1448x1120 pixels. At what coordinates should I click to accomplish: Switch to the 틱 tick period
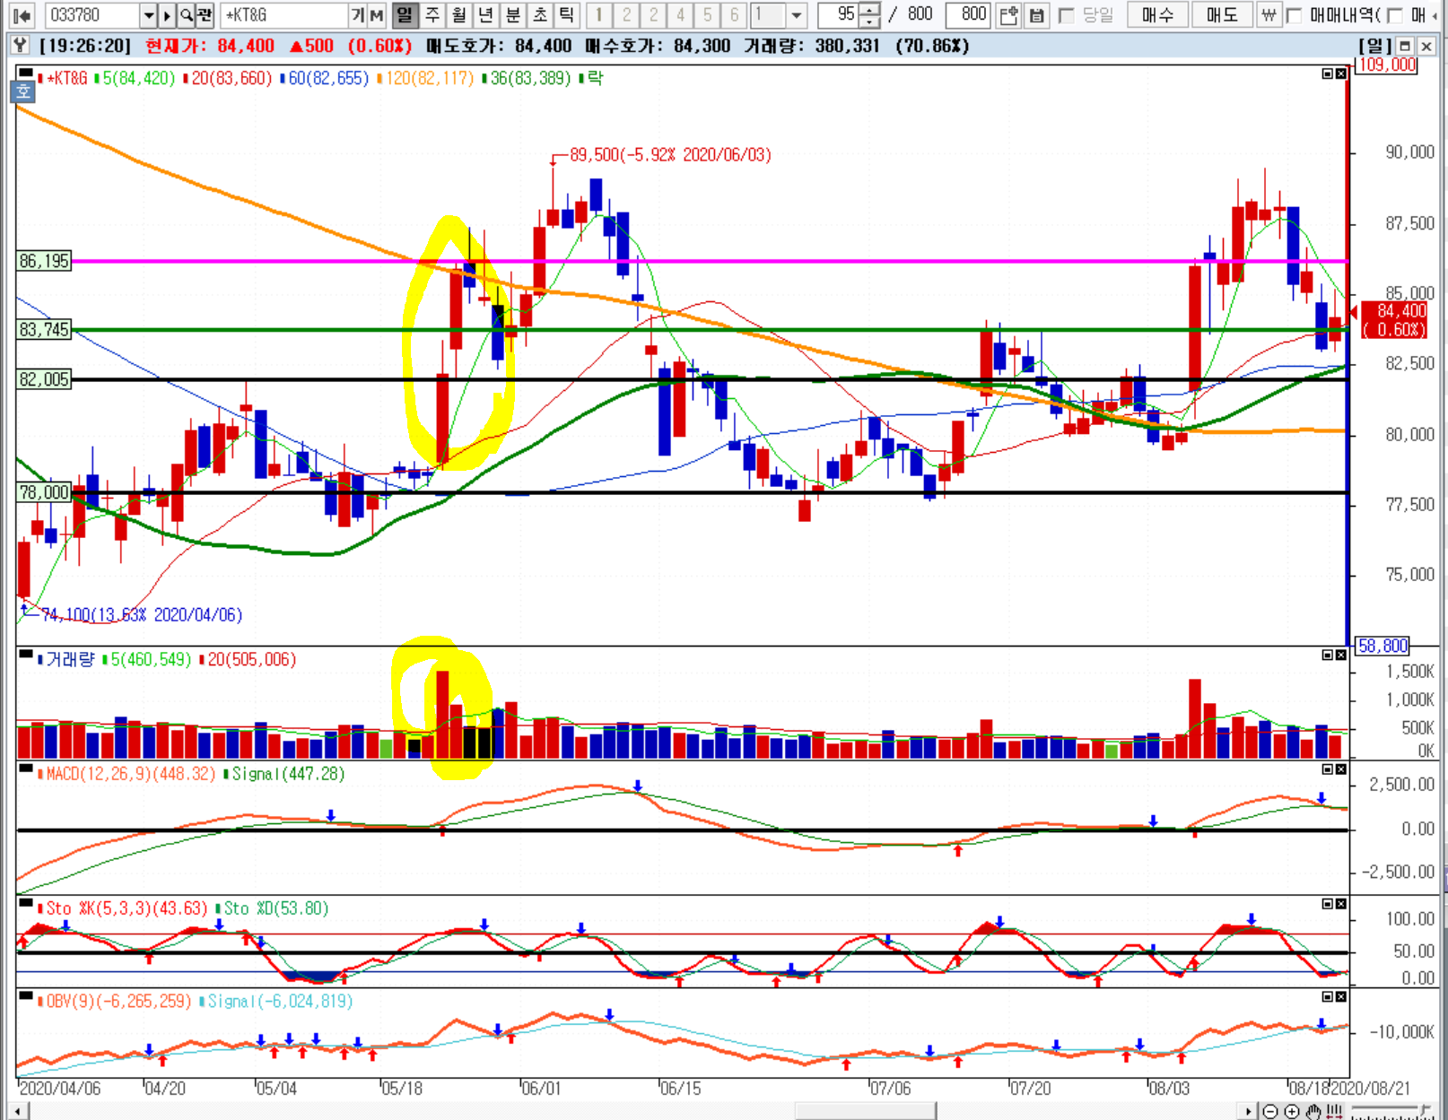567,15
